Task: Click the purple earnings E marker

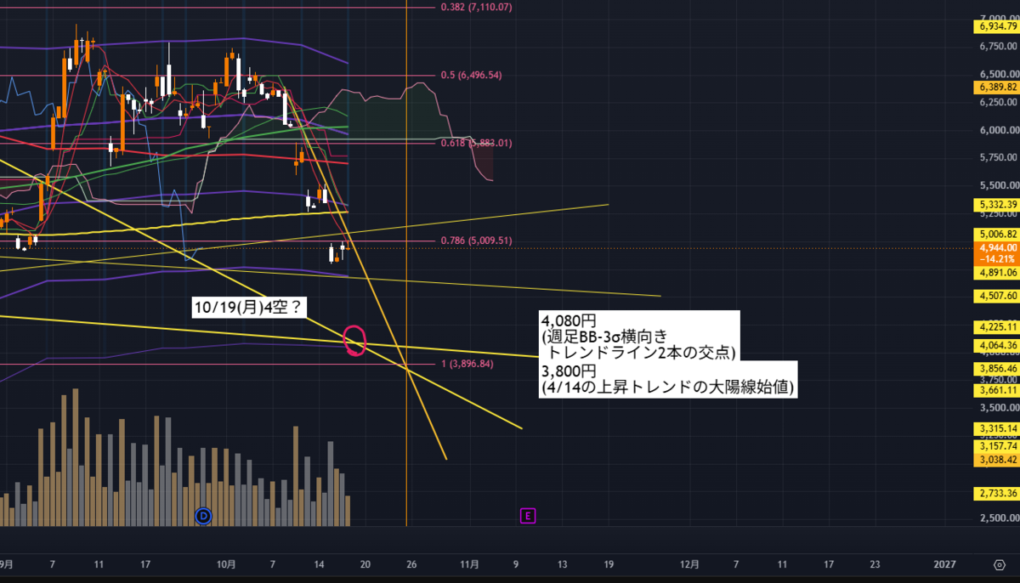Action: tap(528, 515)
